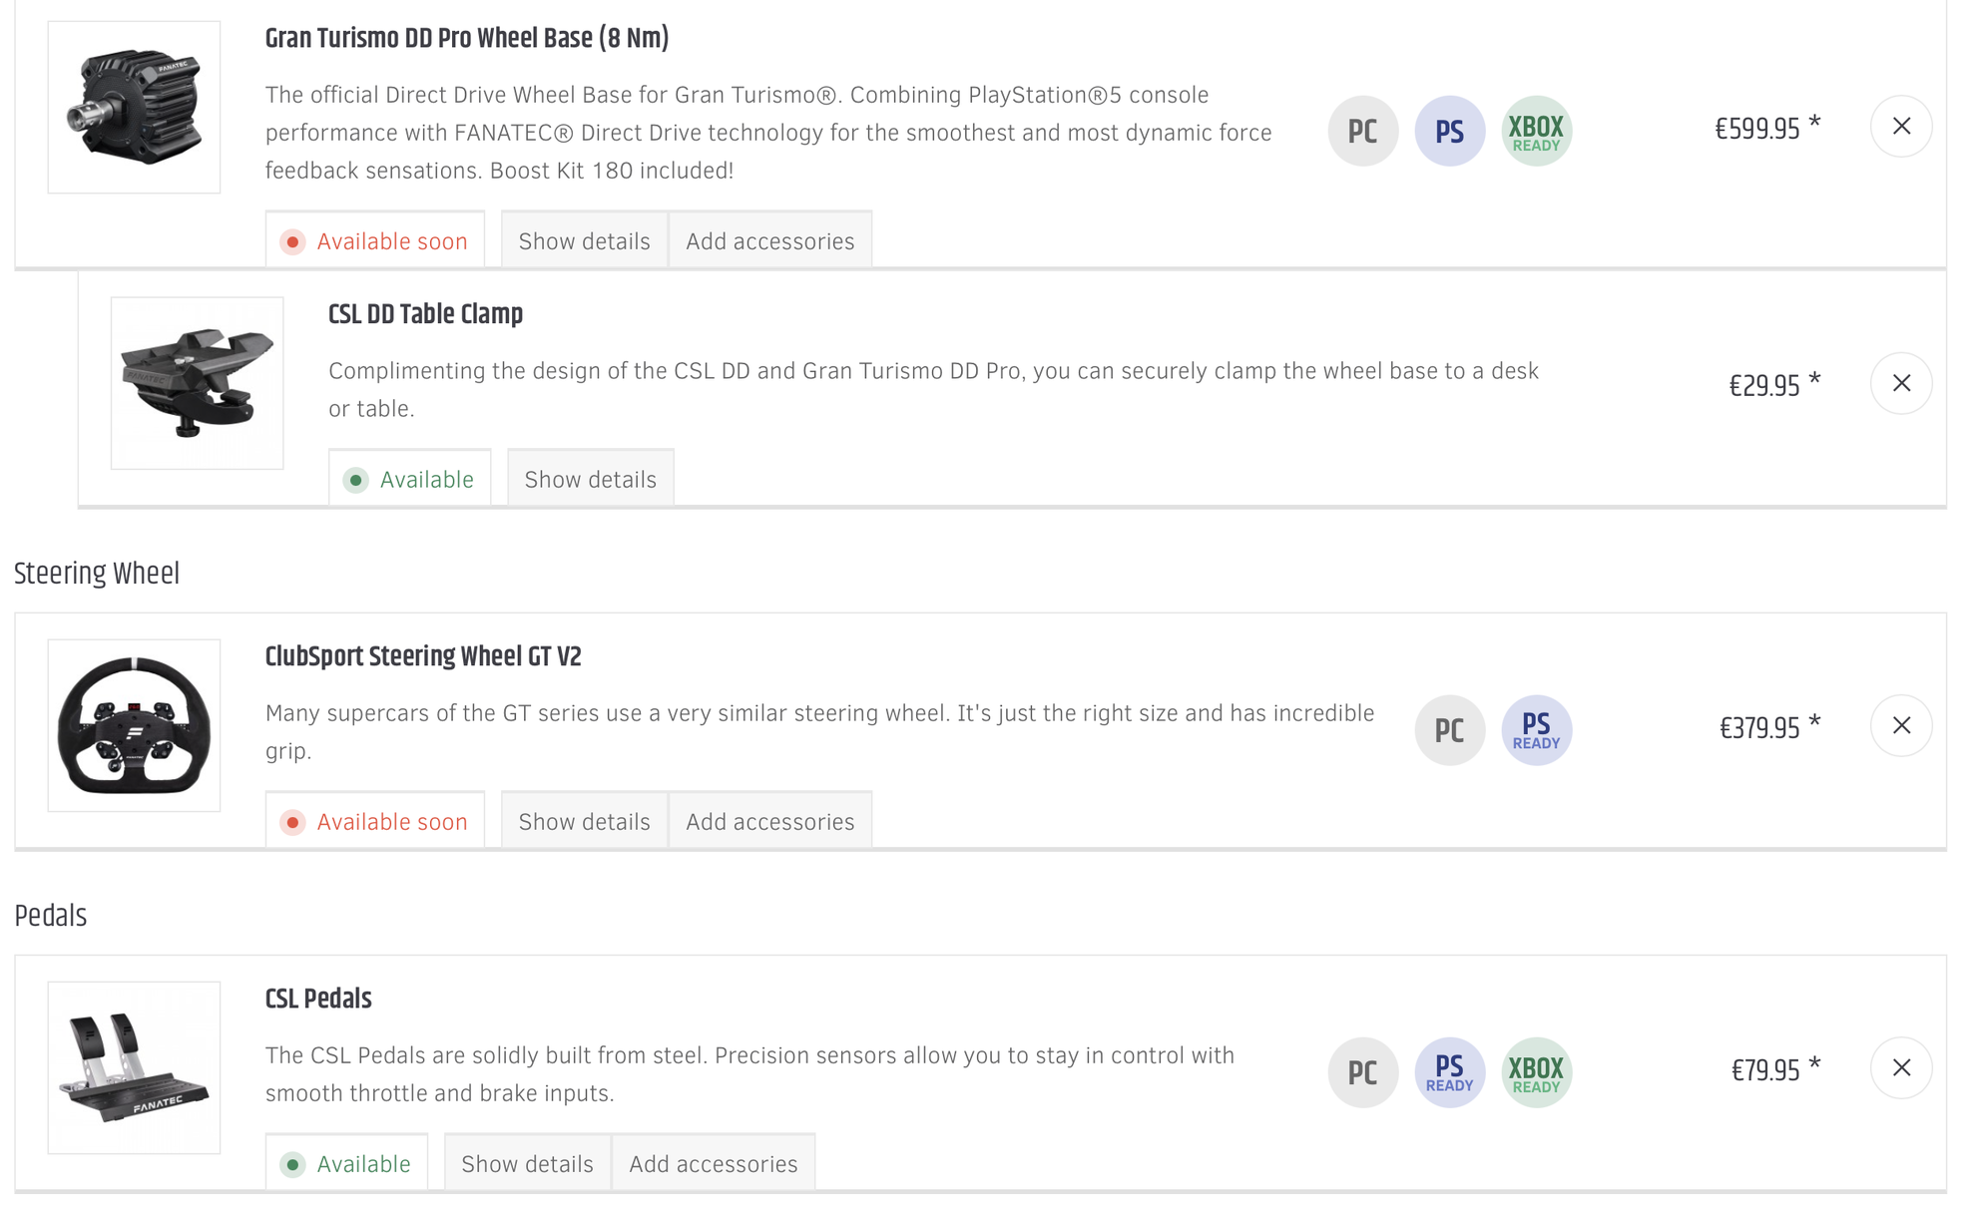
Task: Click PC badge for CSL Pedals
Action: point(1362,1072)
